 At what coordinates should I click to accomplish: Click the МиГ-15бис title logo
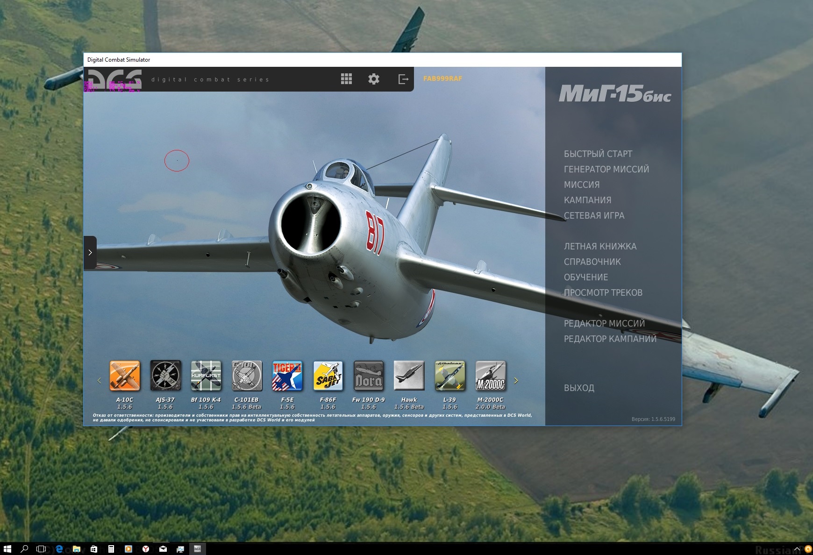615,94
